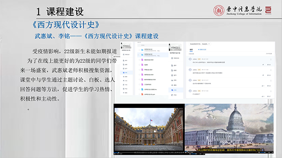The height and width of the screenshot is (158, 282).
Task: Click the avatar of the first discussion post
Action: pyautogui.click(x=190, y=59)
